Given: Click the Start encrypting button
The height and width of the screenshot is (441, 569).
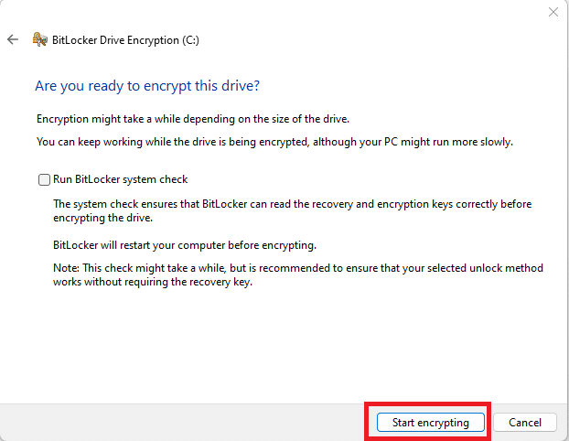Looking at the screenshot, I should (x=430, y=423).
